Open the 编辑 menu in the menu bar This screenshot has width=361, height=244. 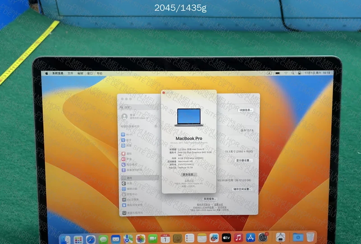click(x=80, y=73)
